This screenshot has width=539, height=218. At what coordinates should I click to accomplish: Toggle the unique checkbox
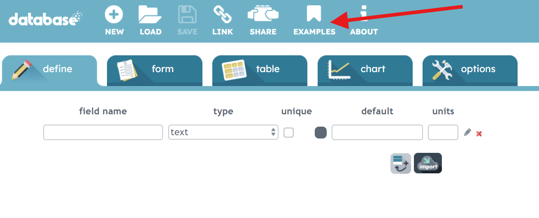point(289,132)
